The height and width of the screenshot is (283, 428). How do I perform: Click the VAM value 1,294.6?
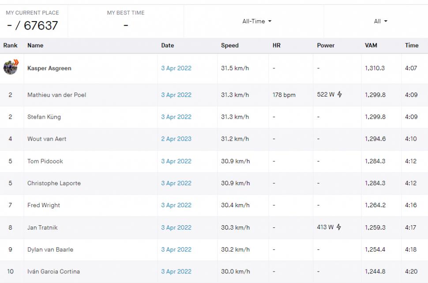coord(375,139)
